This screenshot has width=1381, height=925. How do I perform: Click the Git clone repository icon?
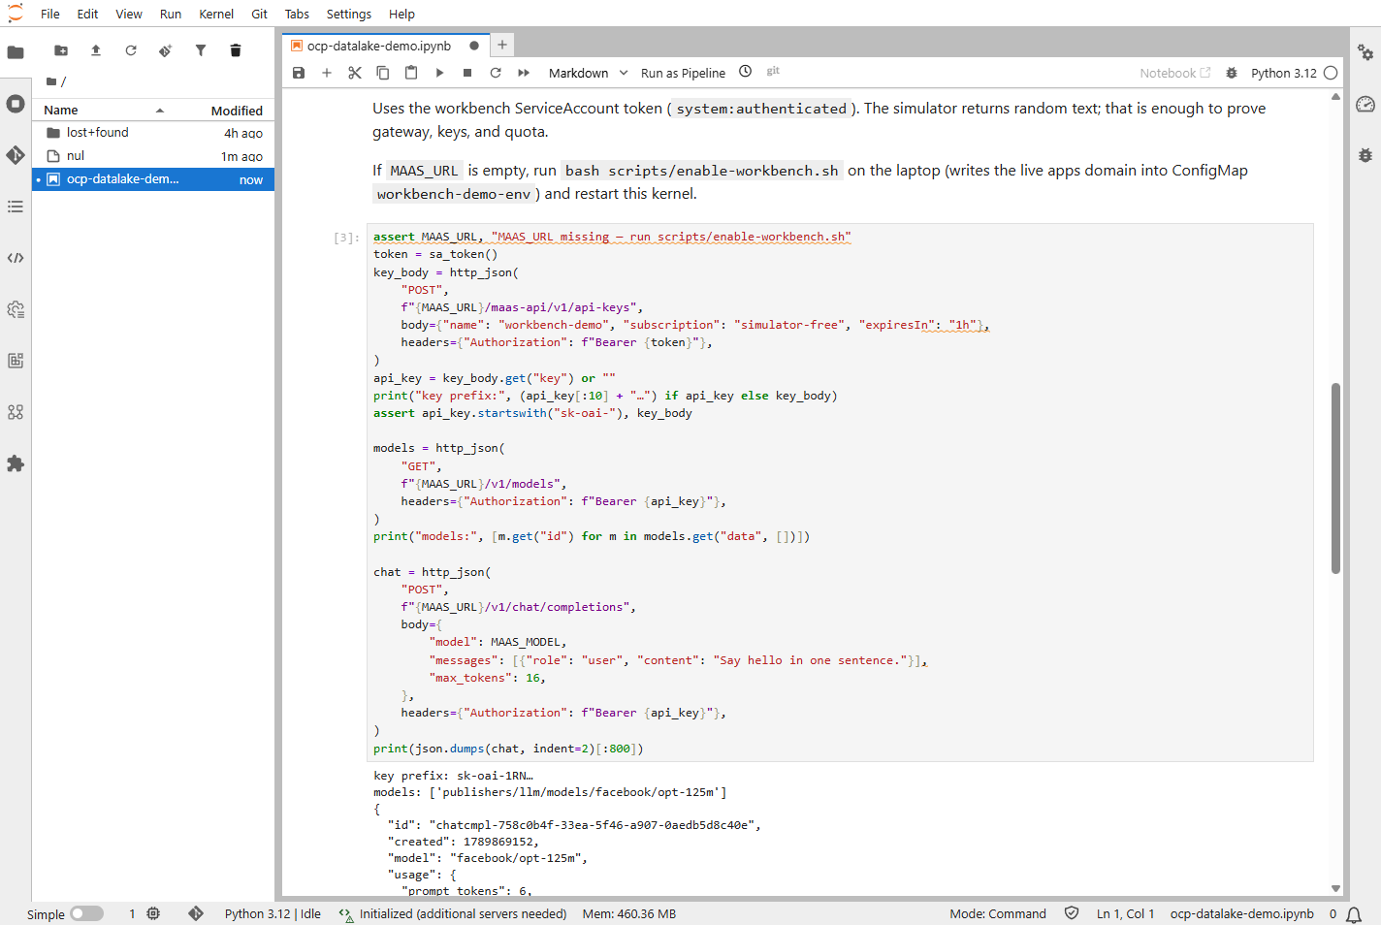pyautogui.click(x=166, y=50)
